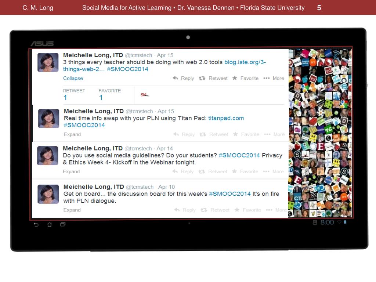This screenshot has width=376, height=282.
Task: Open #SMOOC2014 hashtag in Titan Pad tweet
Action: (84, 125)
